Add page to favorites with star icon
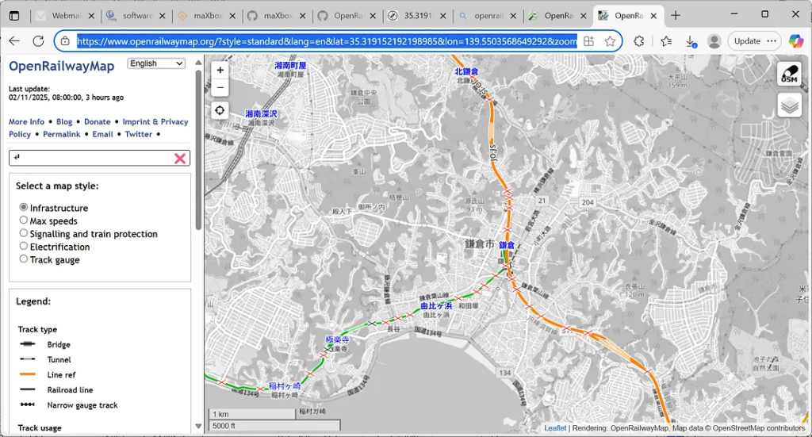 pos(610,41)
